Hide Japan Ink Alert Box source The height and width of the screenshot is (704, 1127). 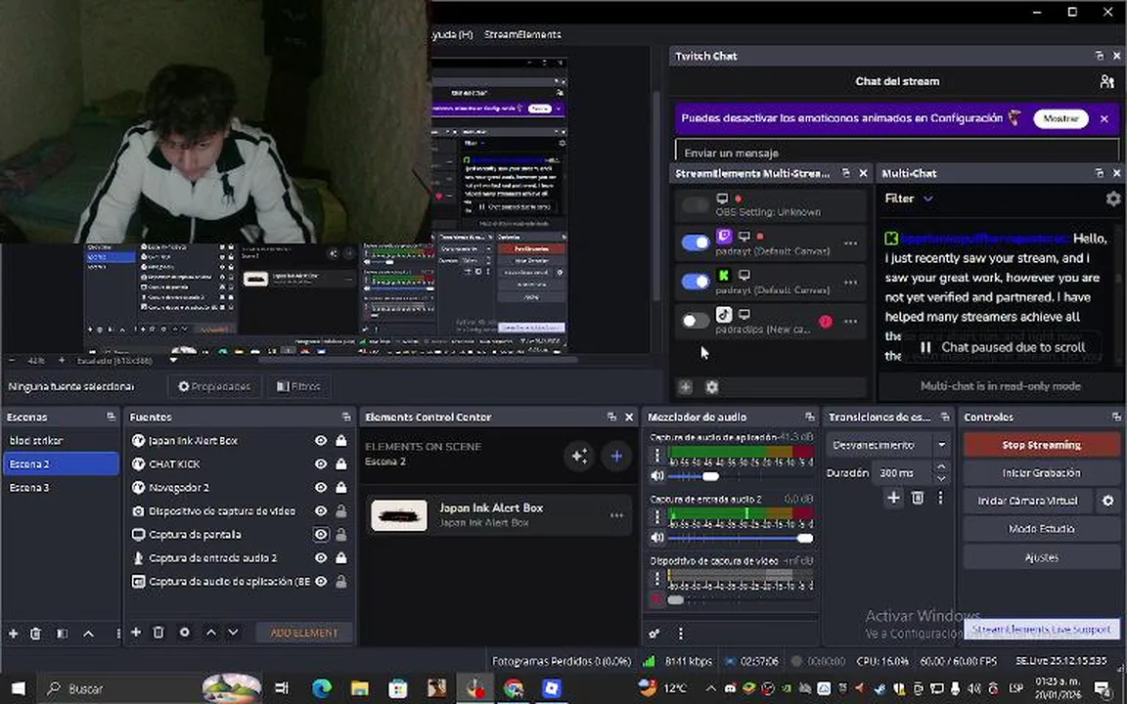321,440
